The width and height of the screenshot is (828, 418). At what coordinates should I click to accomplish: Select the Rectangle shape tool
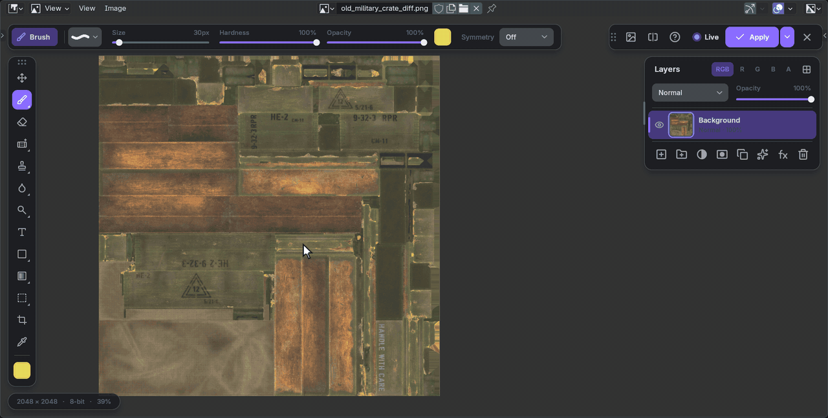22,254
